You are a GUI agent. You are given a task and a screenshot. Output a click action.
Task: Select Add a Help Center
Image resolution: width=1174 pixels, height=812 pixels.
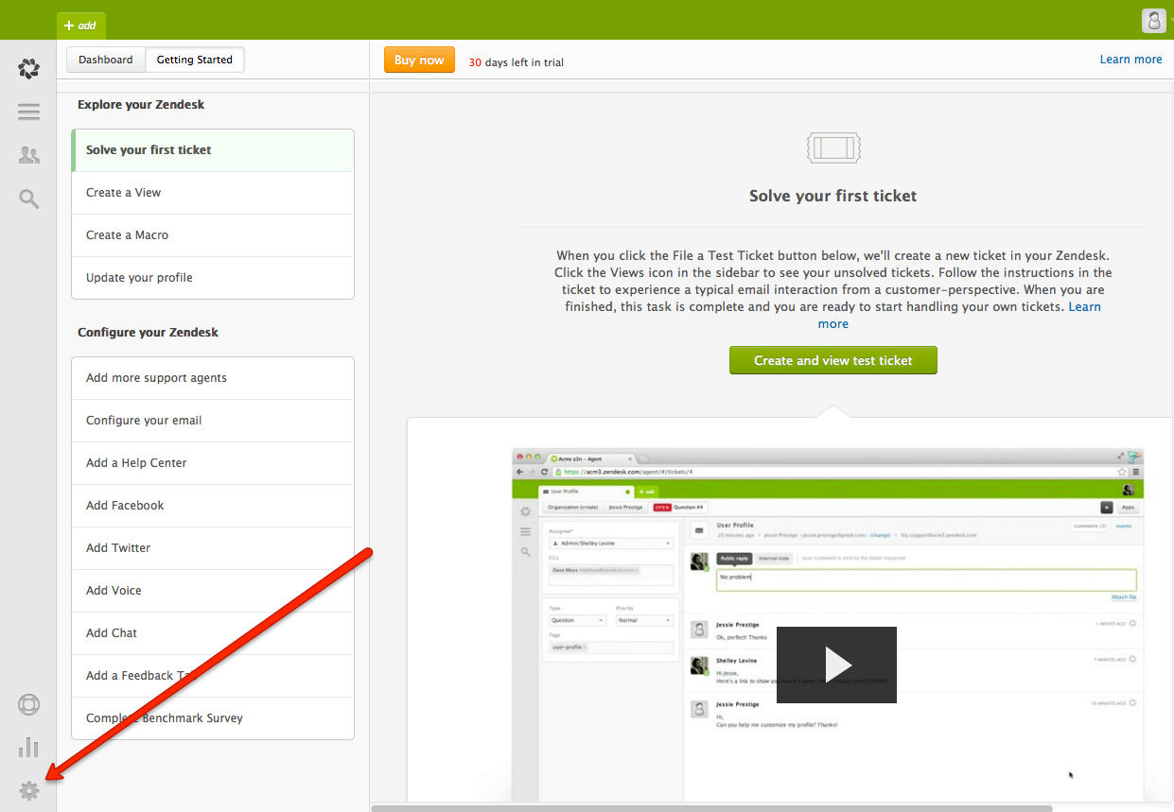click(x=213, y=463)
